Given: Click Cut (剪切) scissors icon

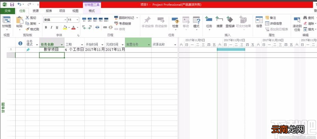Looking at the screenshot, I should coord(27,18).
